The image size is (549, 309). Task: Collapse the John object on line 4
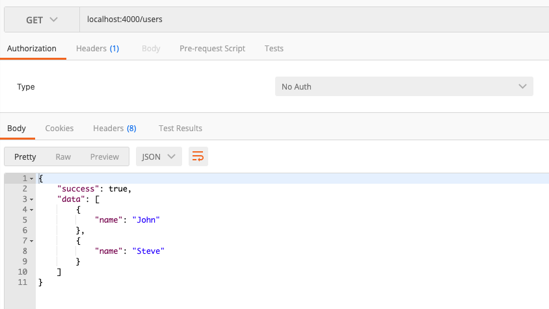pos(31,210)
